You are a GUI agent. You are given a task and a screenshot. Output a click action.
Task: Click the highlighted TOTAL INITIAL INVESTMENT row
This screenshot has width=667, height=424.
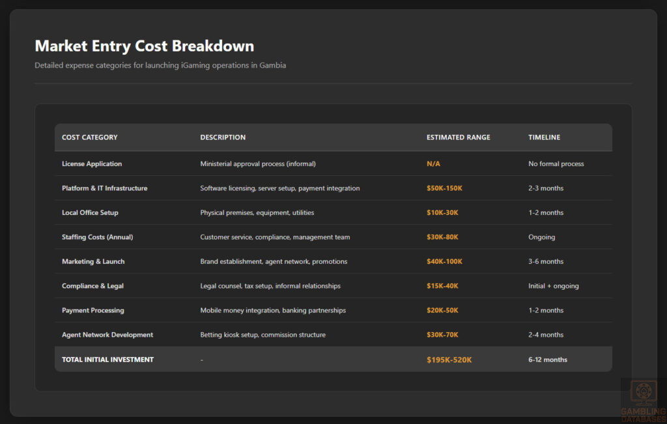pos(107,359)
